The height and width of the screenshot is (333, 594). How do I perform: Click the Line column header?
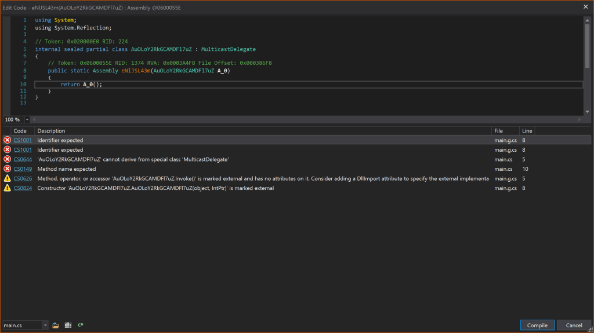pos(527,131)
